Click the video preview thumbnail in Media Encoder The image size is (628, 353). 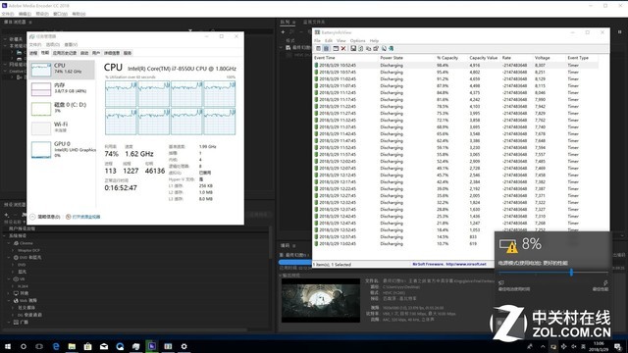(x=321, y=301)
